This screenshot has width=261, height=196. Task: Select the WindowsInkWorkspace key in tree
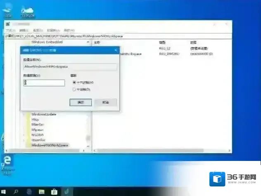[x=50, y=145]
